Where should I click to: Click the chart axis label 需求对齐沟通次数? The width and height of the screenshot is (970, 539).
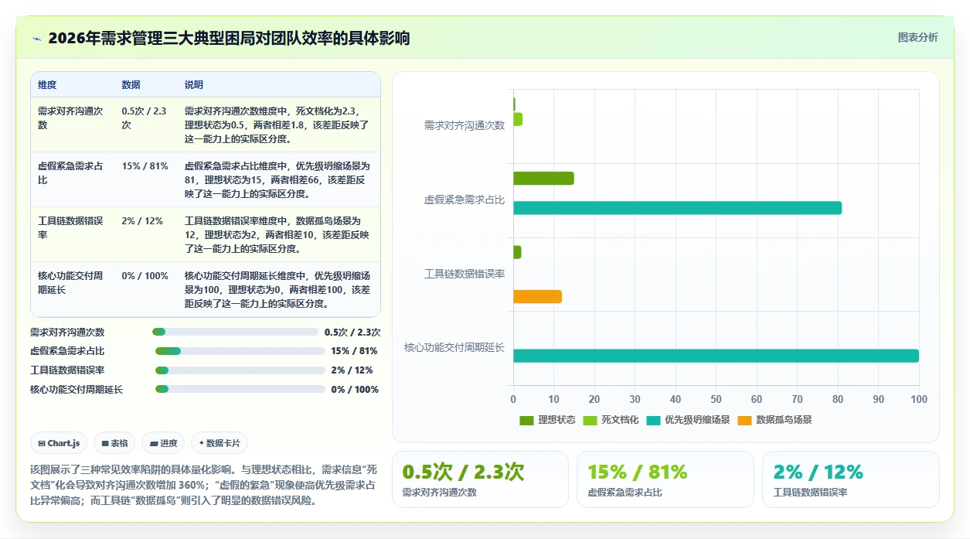(x=465, y=125)
